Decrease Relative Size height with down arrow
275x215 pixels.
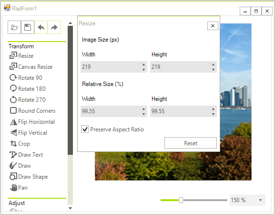pos(213,114)
